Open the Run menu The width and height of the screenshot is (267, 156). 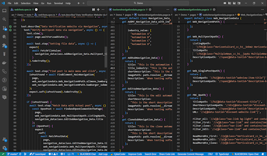(x=49, y=3)
